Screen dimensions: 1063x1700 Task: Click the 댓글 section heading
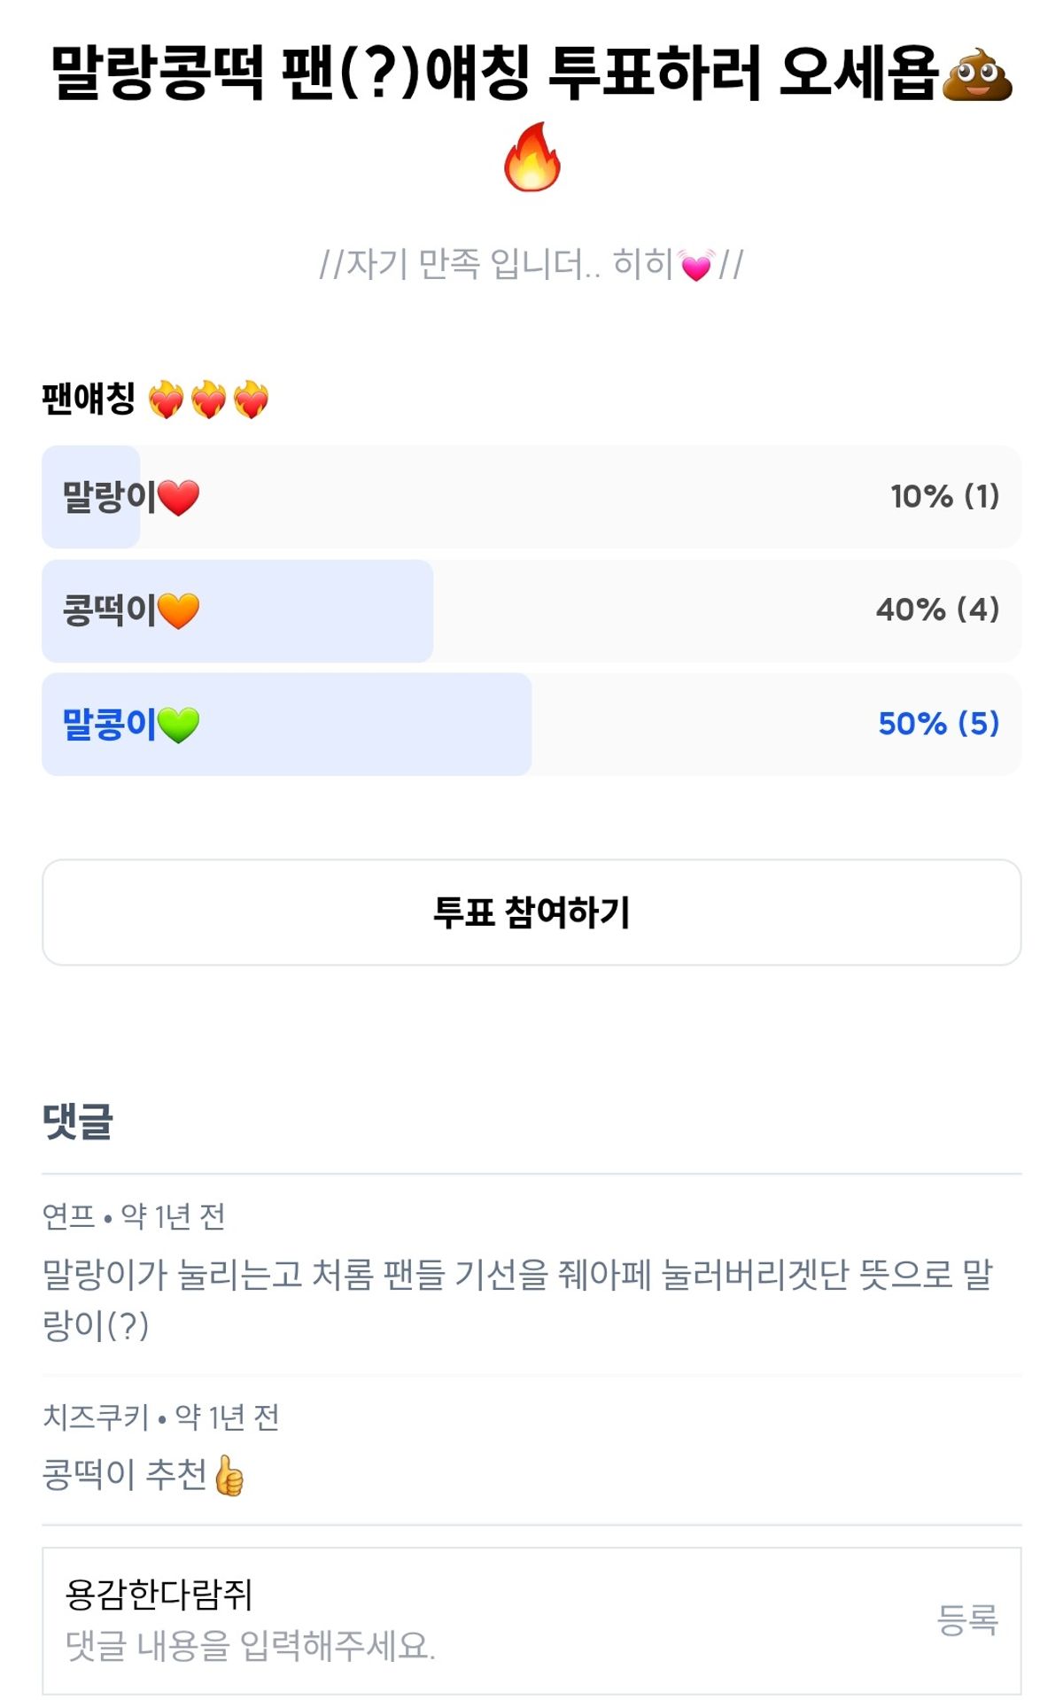pos(78,1122)
